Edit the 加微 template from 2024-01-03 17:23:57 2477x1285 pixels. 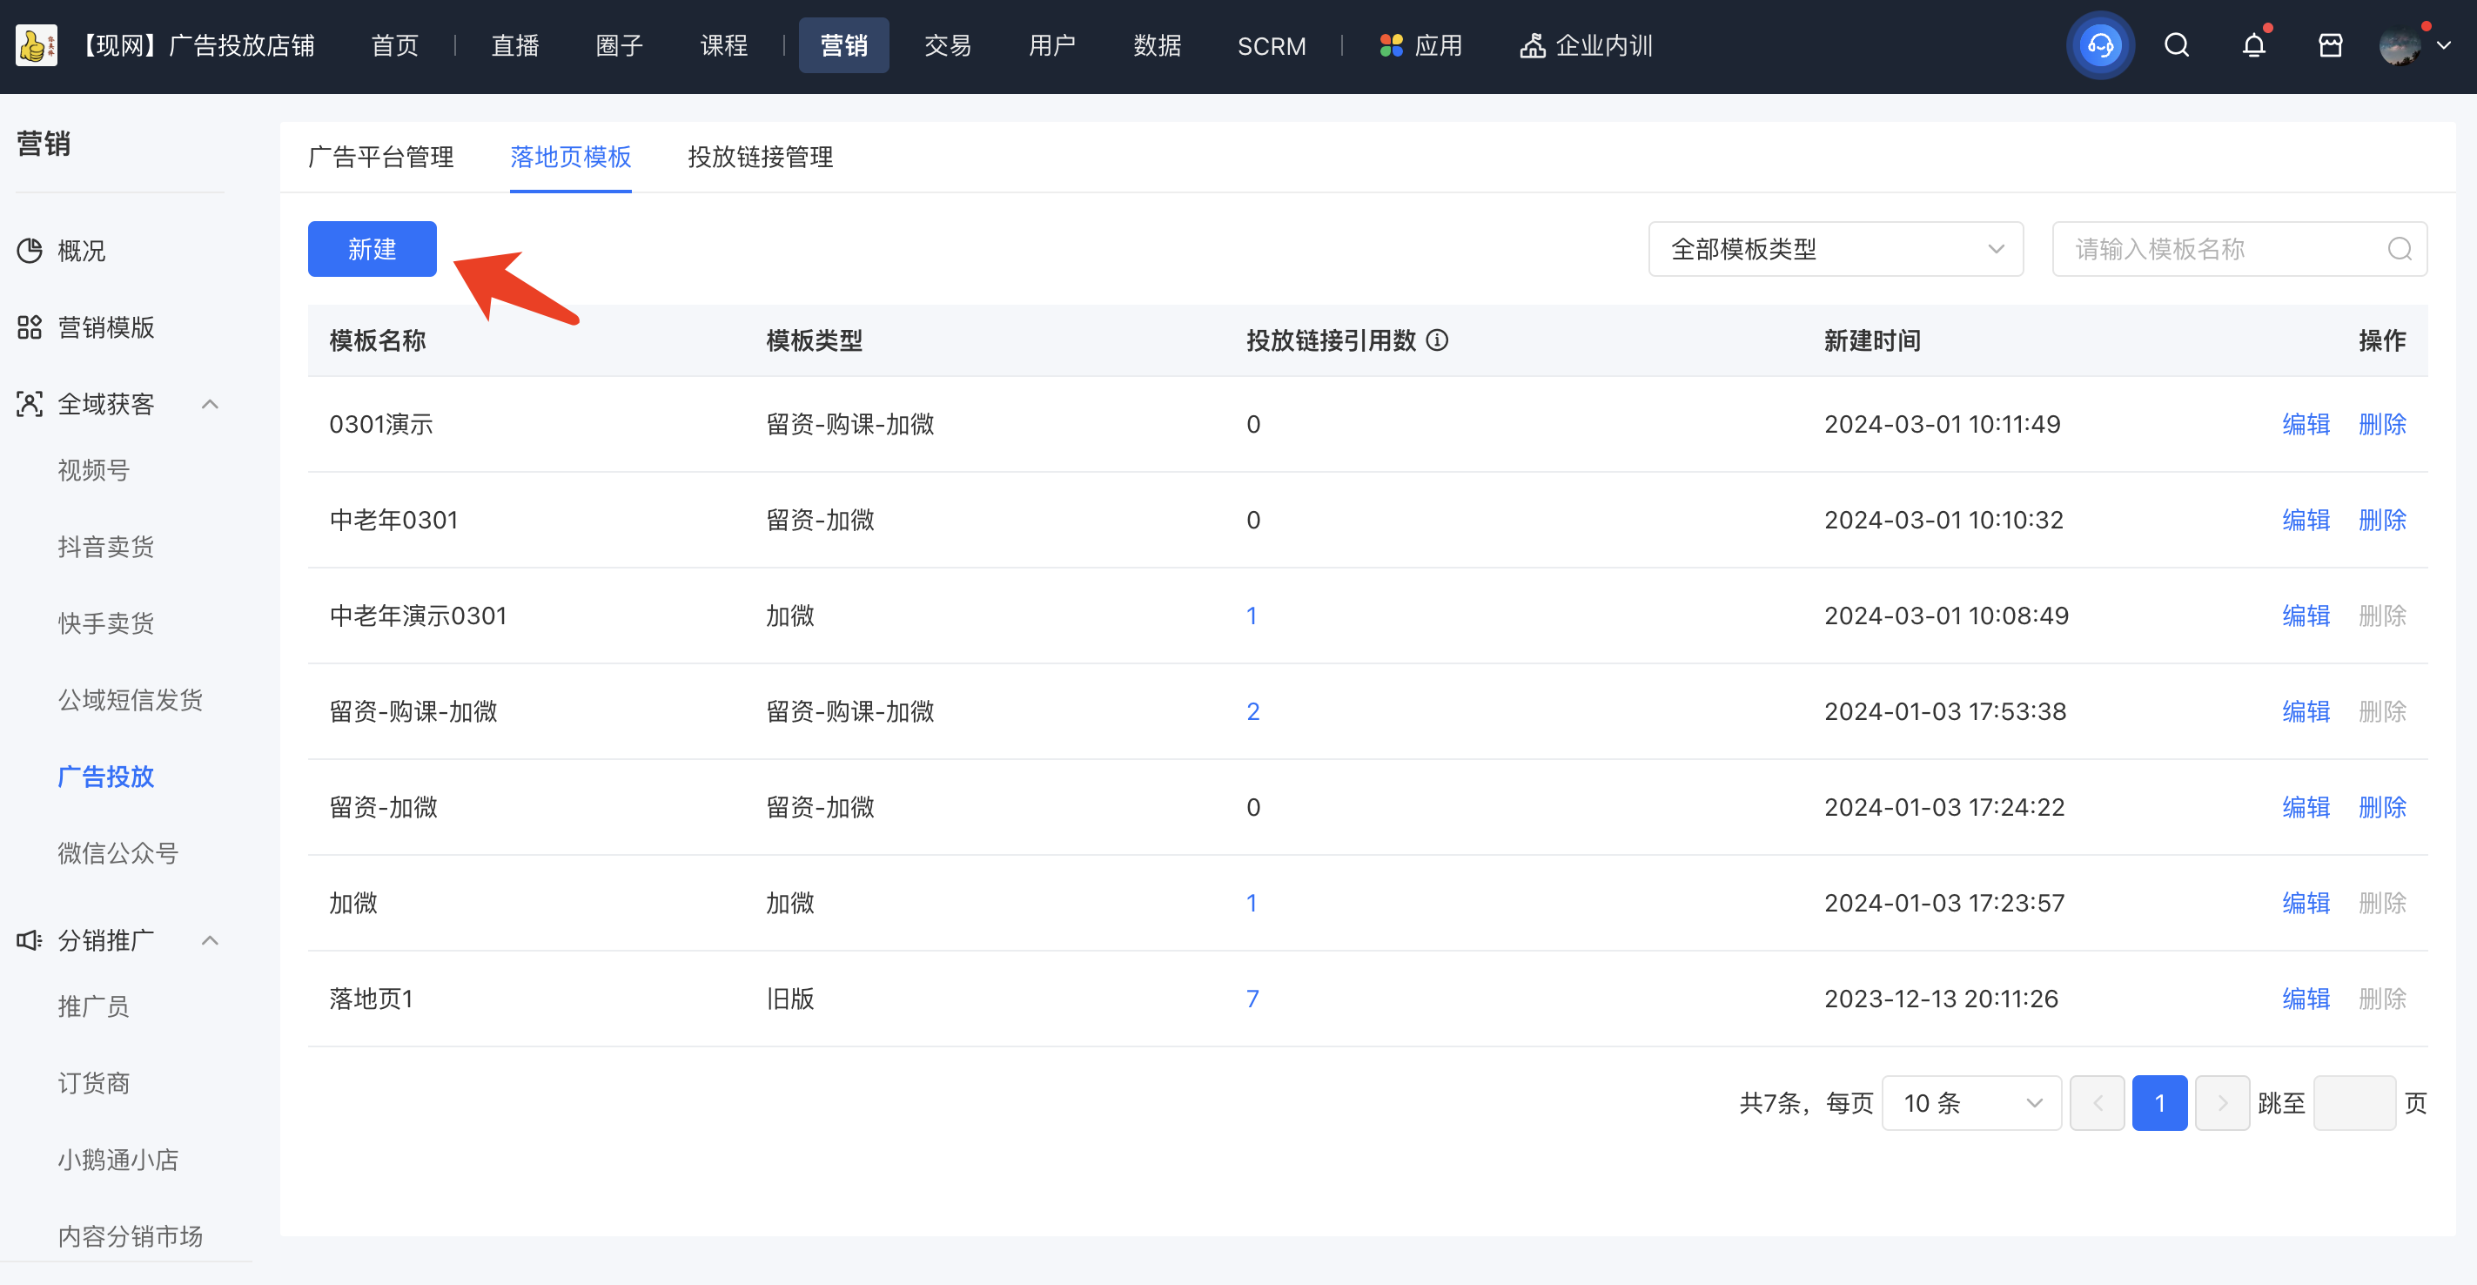[2306, 902]
